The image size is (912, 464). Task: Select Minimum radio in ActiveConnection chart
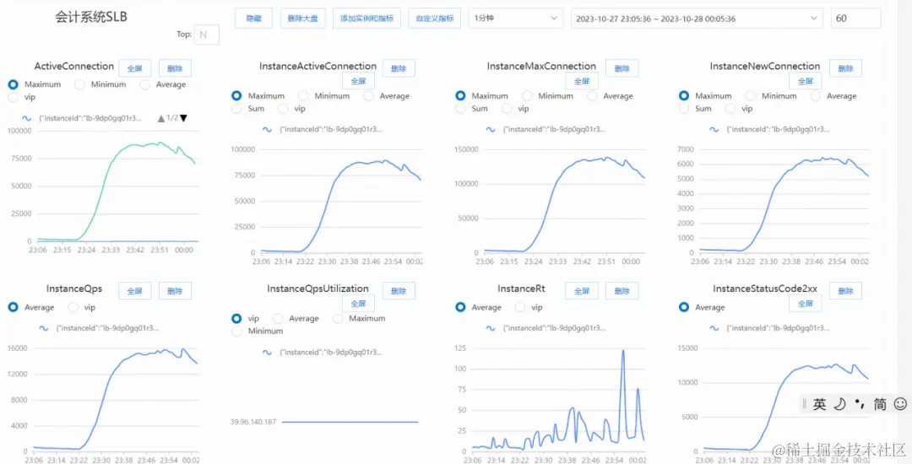pos(79,84)
